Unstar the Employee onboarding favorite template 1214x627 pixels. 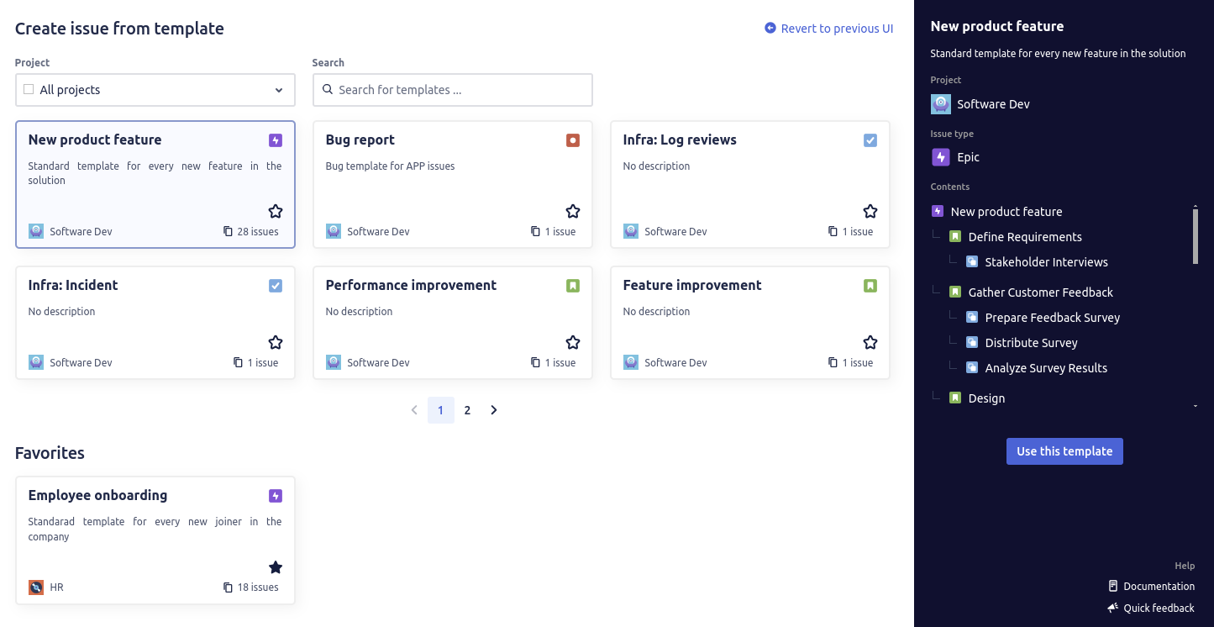pyautogui.click(x=276, y=567)
